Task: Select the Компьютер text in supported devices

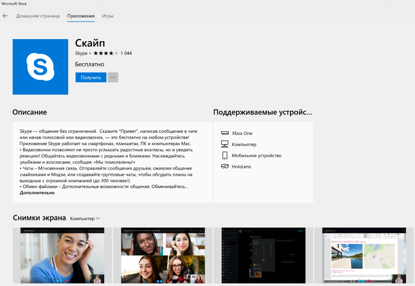Action: (244, 144)
